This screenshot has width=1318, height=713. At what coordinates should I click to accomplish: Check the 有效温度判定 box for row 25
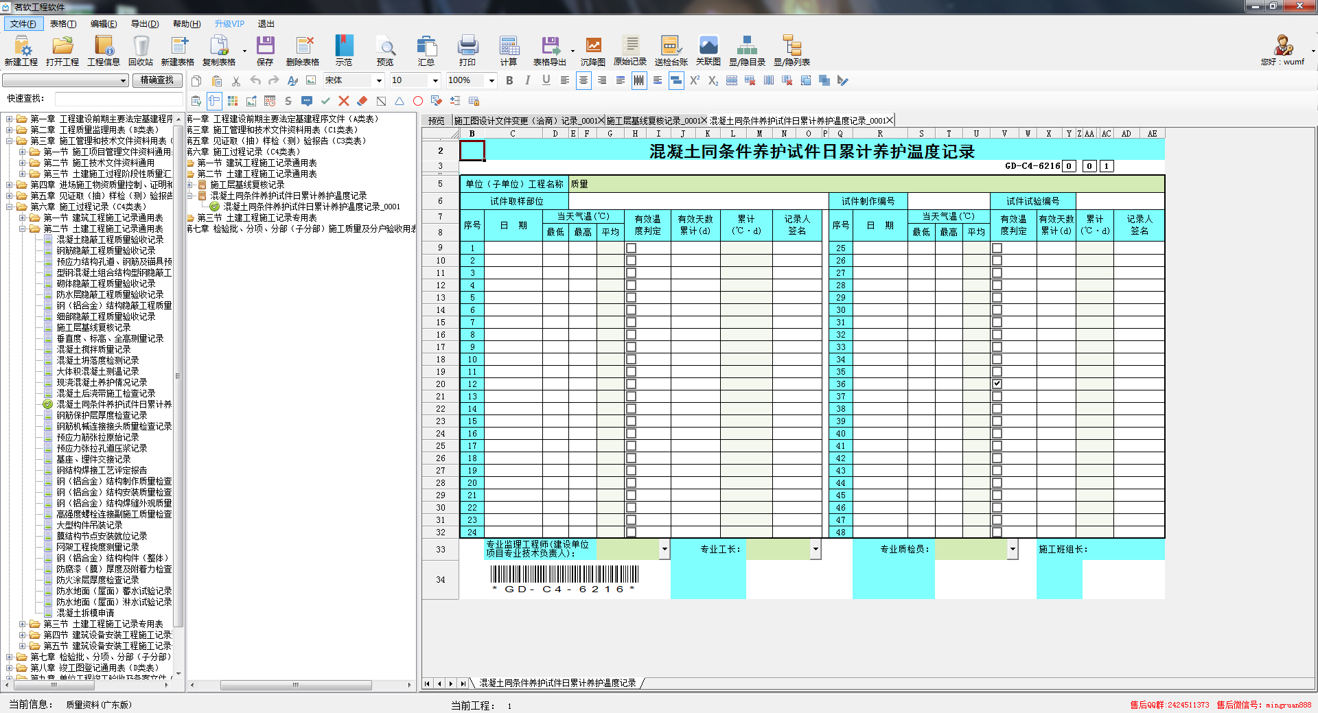point(997,248)
